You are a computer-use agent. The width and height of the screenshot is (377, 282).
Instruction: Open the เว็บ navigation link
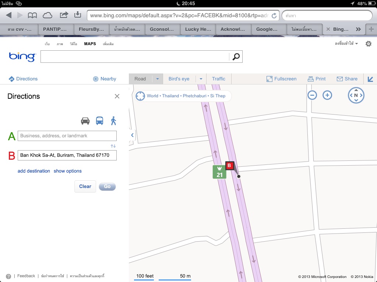click(x=47, y=44)
